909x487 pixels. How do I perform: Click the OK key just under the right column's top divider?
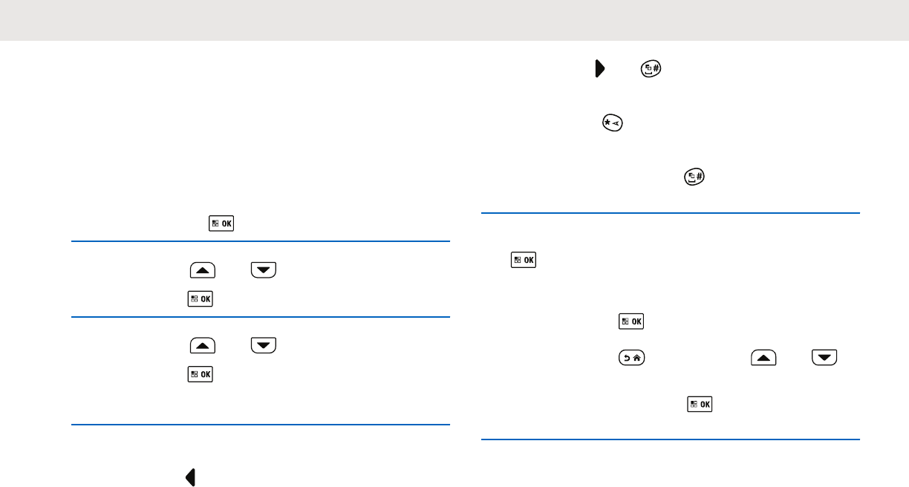tap(524, 260)
